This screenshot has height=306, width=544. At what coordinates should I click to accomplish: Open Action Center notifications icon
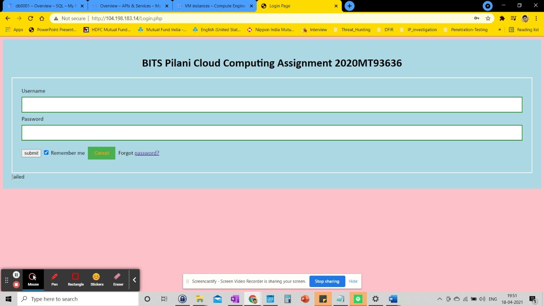click(533, 299)
